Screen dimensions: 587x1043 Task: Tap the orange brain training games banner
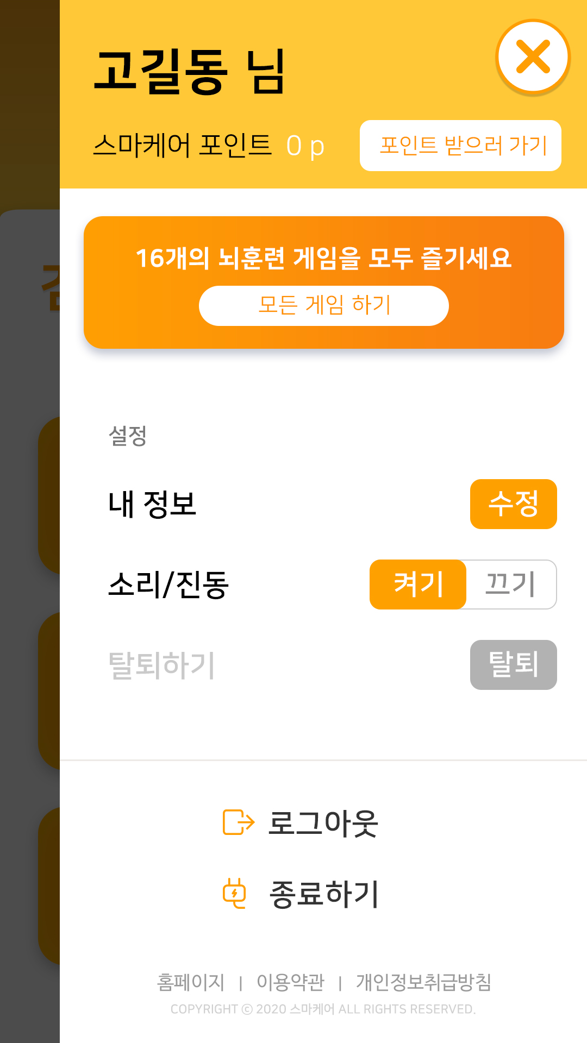(324, 258)
